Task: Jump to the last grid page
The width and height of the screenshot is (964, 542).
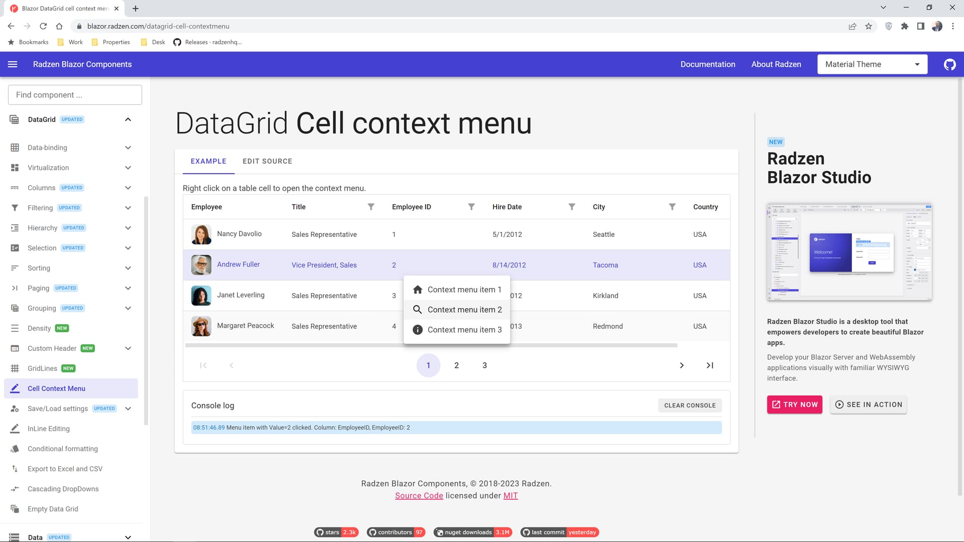Action: click(x=710, y=365)
